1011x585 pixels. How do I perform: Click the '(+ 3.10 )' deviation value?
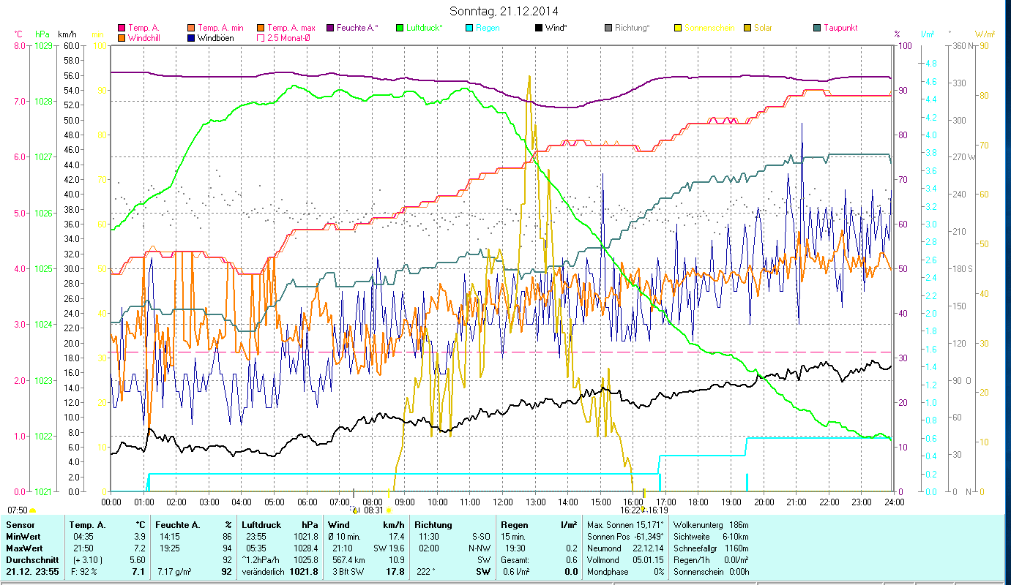[x=86, y=560]
